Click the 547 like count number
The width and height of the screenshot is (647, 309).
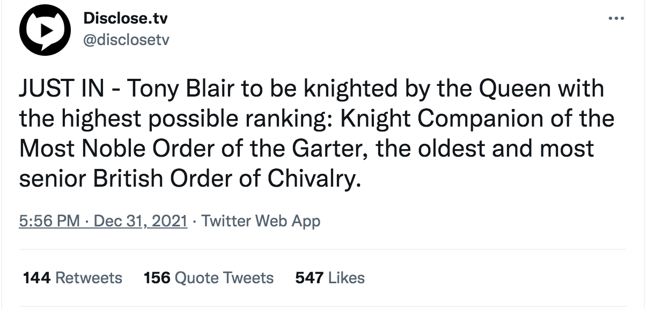click(x=309, y=277)
